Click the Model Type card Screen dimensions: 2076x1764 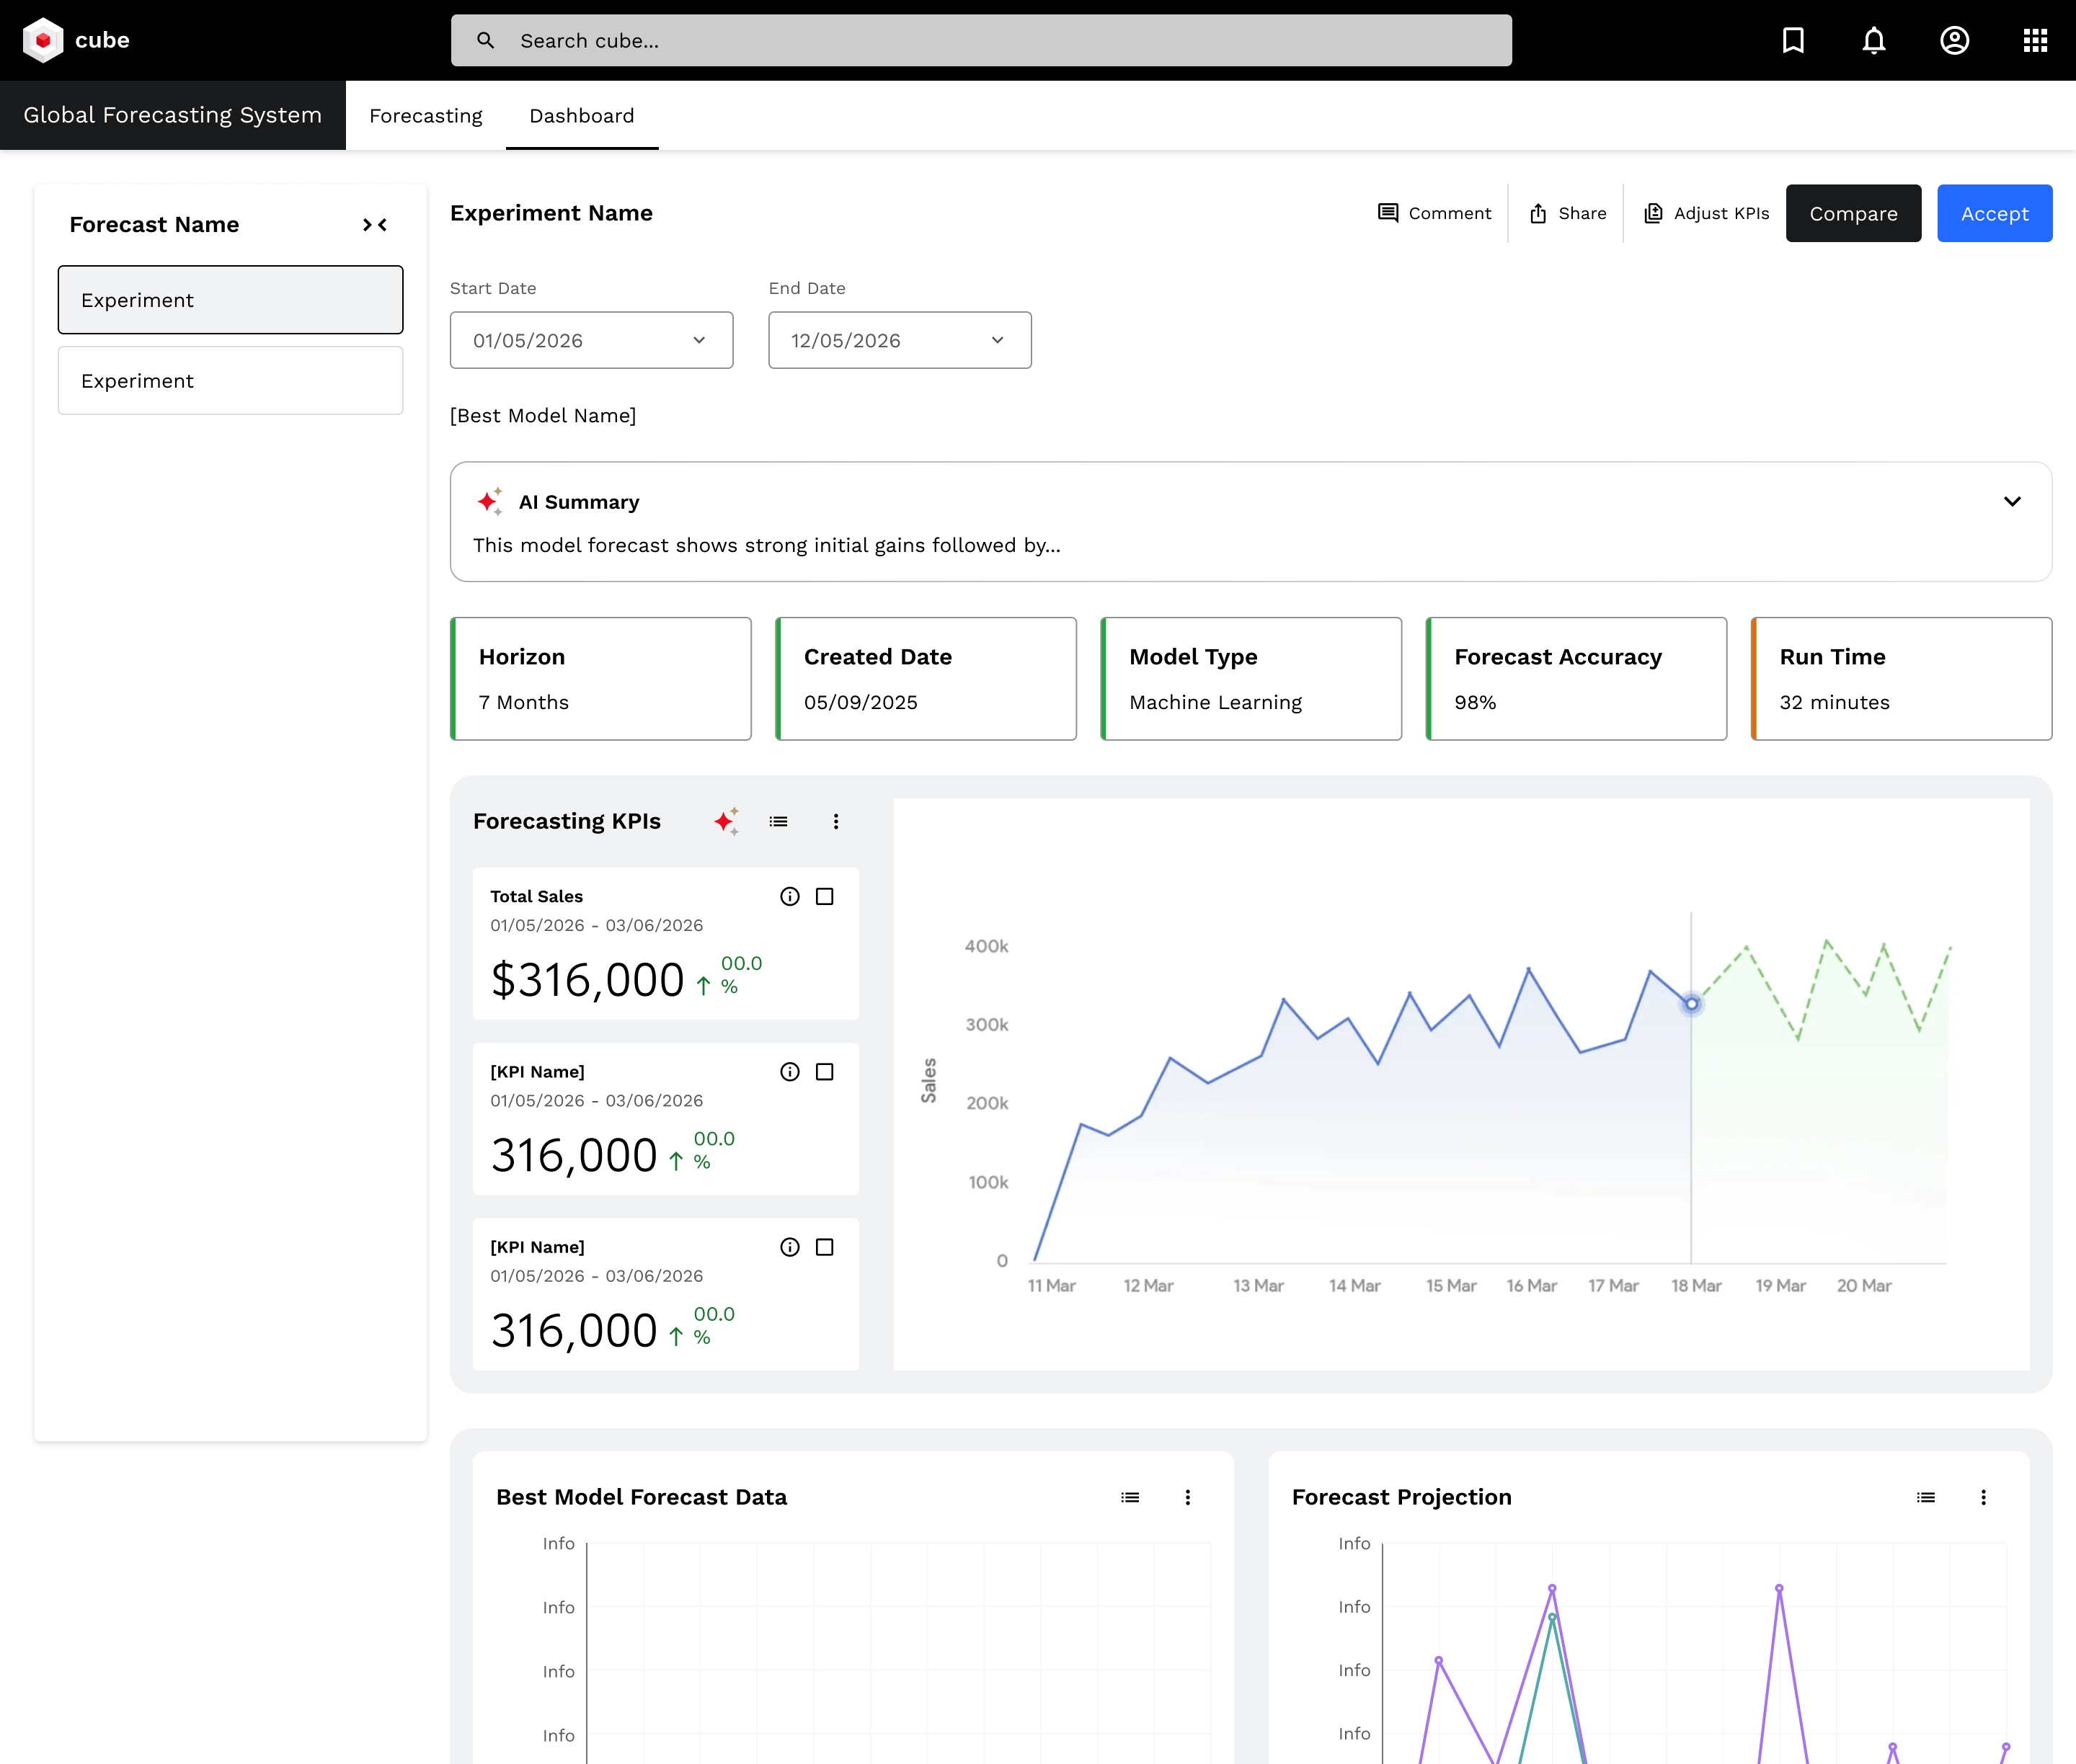coord(1251,679)
